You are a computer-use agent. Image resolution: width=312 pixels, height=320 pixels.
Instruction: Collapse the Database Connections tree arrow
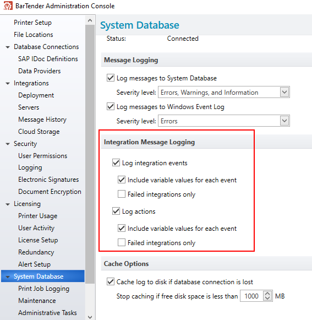(8, 47)
